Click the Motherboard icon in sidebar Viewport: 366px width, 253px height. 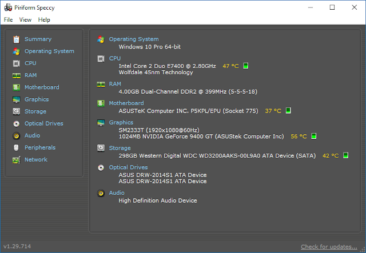click(x=17, y=87)
